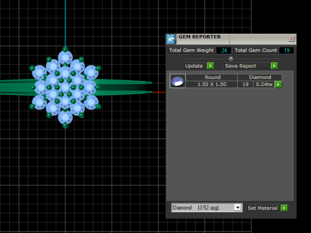Click the 'Diamond' cell in gem row

[x=260, y=77]
